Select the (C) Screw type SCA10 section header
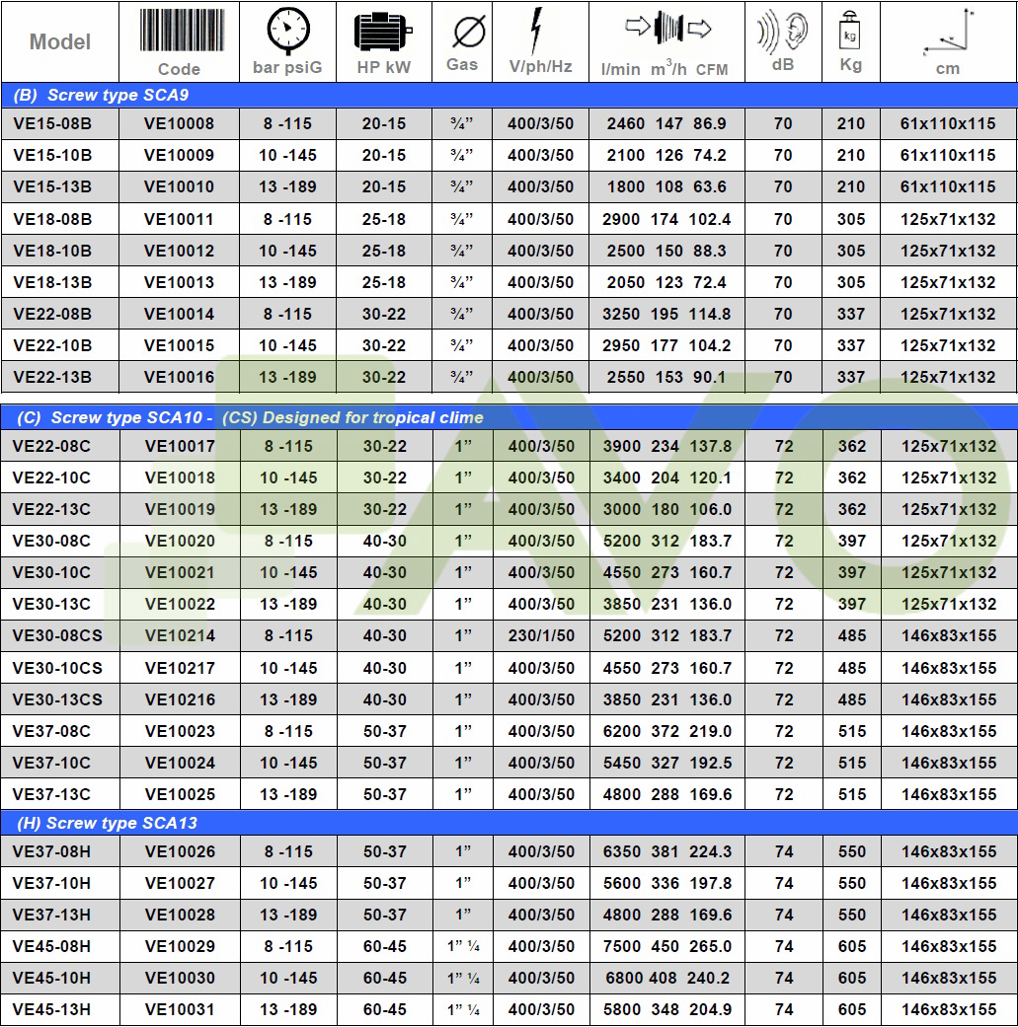 tap(248, 417)
